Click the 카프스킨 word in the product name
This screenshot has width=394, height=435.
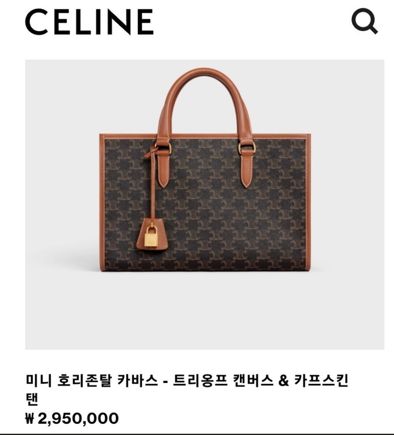[321, 381]
